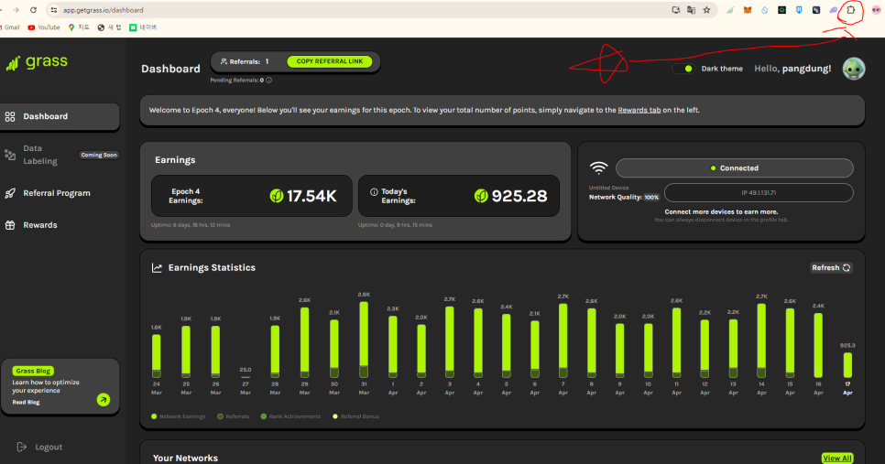Click the 925.28 today's earnings value
This screenshot has height=464, width=885.
[519, 196]
